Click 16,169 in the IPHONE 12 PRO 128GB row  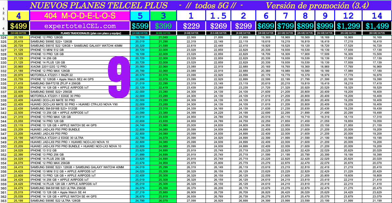tap(377, 37)
